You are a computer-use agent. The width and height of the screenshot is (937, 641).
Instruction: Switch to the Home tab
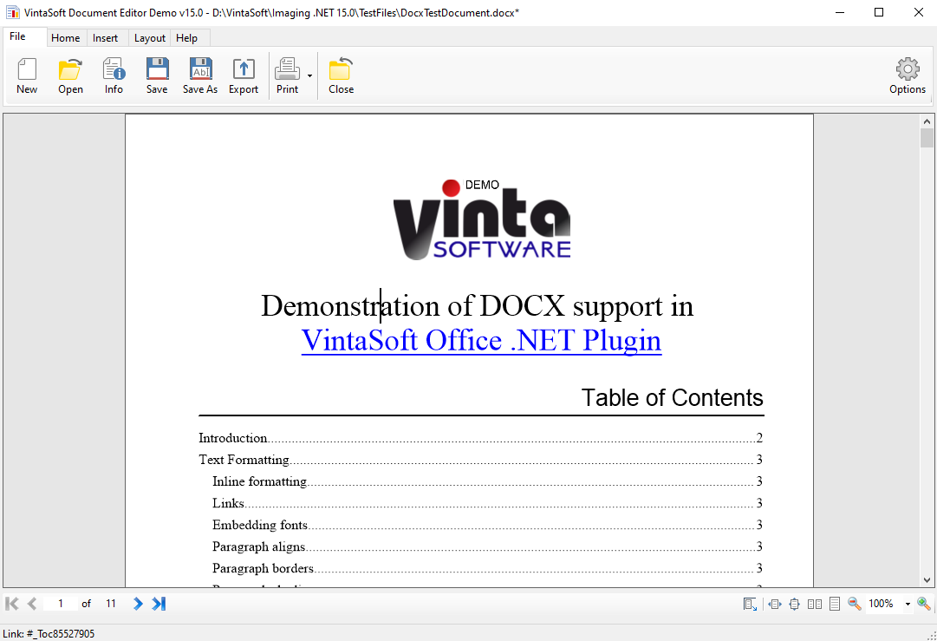pyautogui.click(x=65, y=38)
